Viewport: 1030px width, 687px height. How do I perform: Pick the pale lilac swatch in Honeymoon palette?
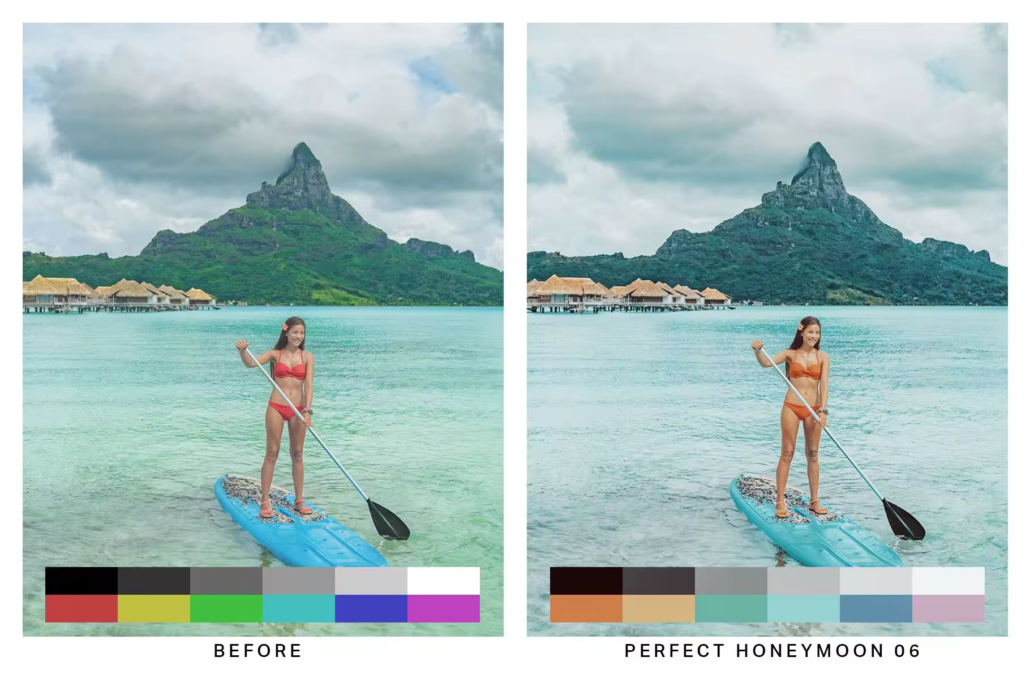(949, 608)
